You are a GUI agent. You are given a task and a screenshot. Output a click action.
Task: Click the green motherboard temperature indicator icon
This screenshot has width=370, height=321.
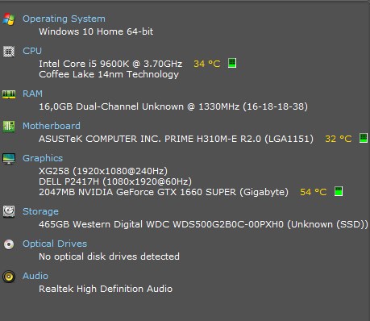(x=364, y=138)
